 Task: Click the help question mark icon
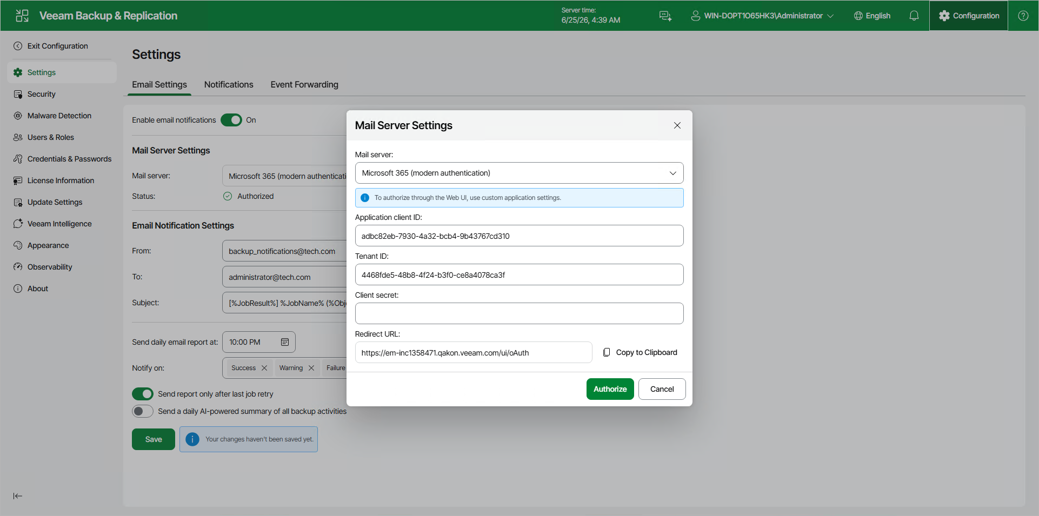(x=1023, y=16)
